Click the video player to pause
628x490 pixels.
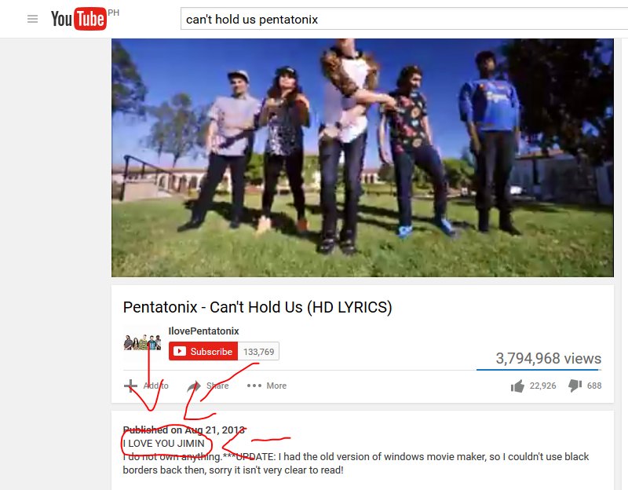[363, 158]
